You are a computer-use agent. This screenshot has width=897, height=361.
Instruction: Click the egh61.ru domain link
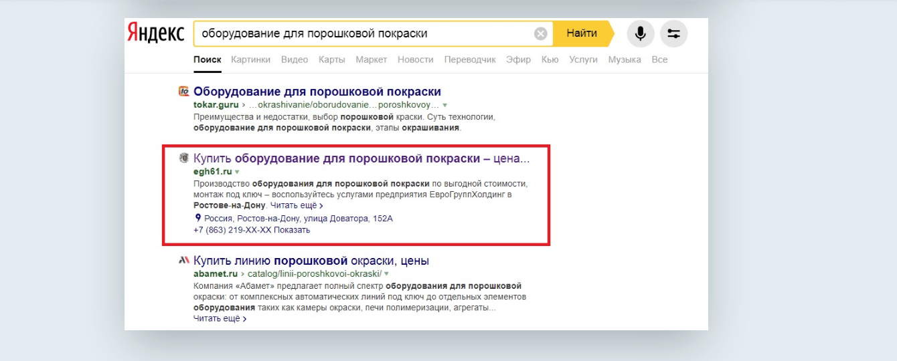[212, 172]
